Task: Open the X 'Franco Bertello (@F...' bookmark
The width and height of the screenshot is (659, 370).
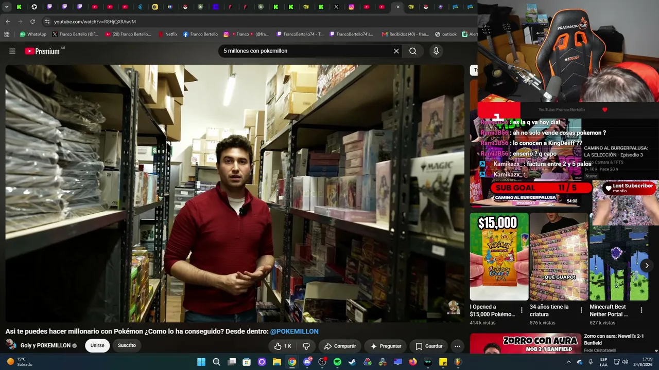Action: tap(75, 34)
